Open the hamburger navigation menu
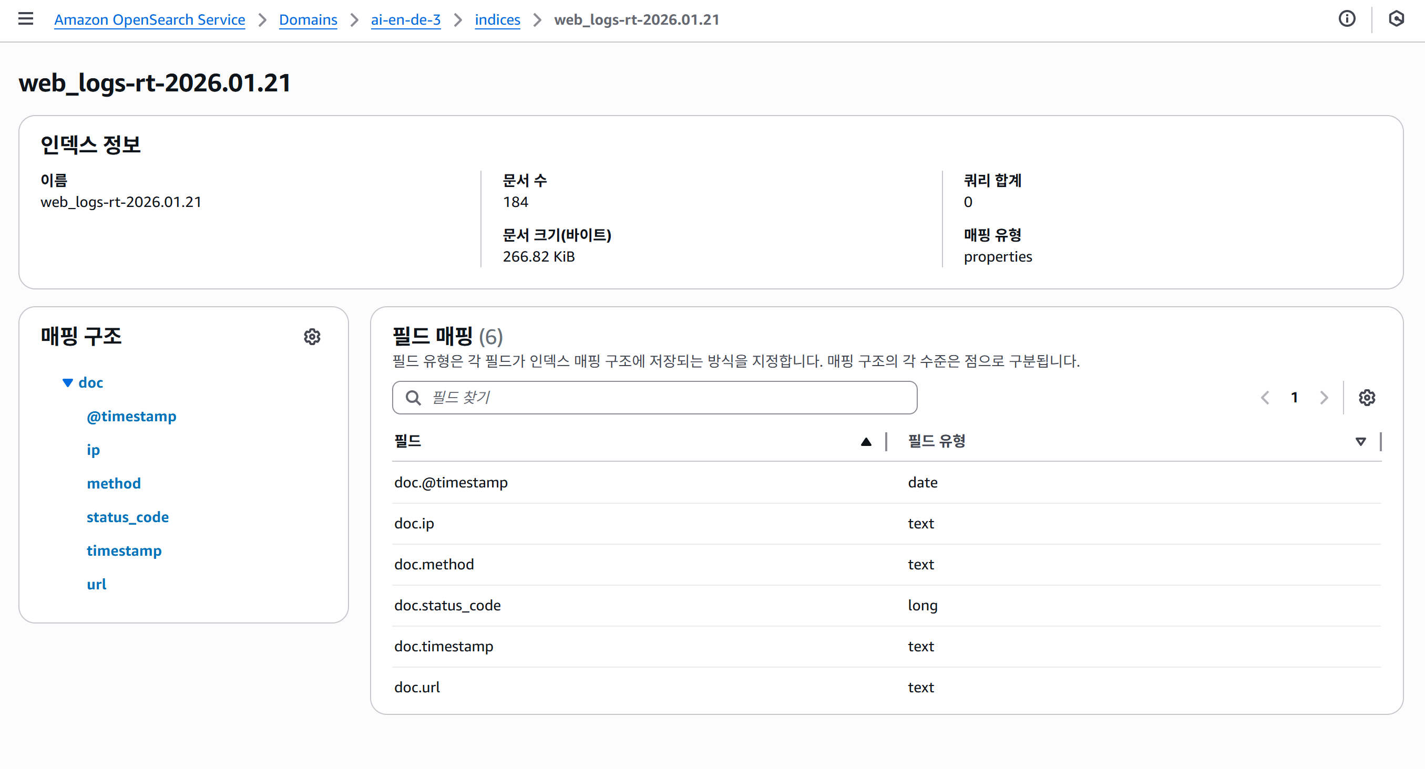This screenshot has width=1425, height=769. click(x=25, y=19)
